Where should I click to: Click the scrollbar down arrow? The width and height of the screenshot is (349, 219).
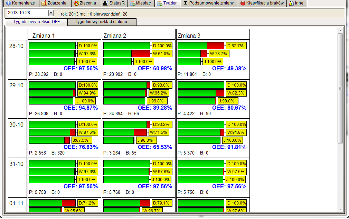[340, 209]
